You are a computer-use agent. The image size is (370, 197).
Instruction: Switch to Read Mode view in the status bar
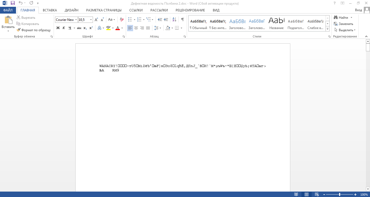(296, 194)
